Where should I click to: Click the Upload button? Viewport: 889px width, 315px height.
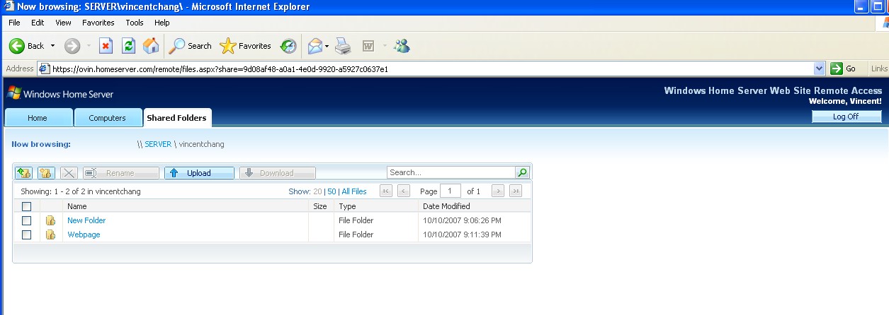coord(199,173)
